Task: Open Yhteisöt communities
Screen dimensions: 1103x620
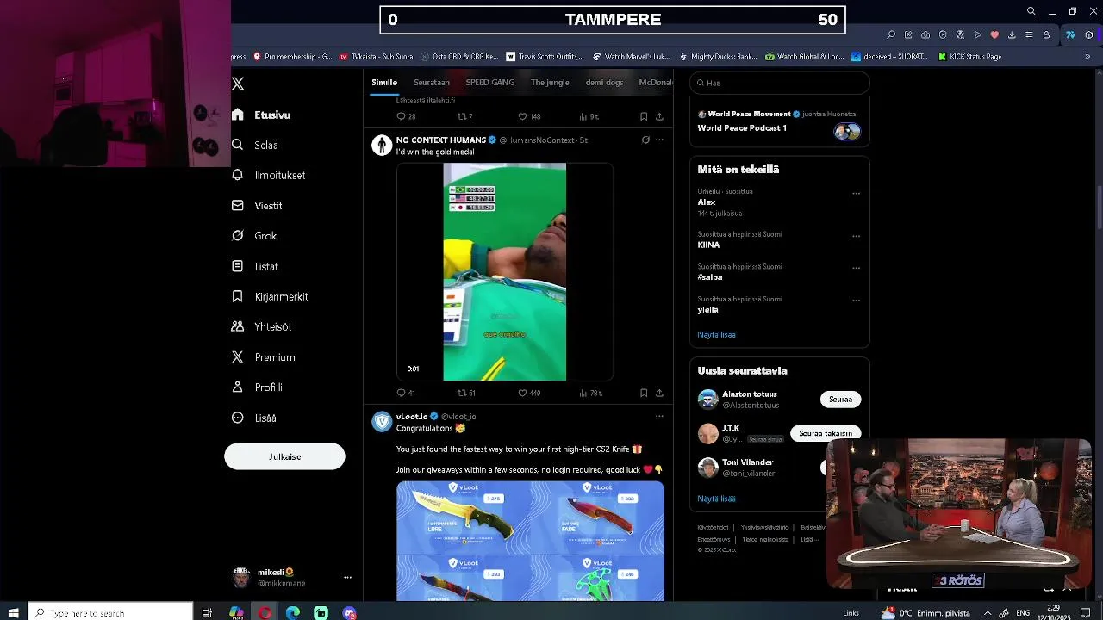Action: pyautogui.click(x=261, y=327)
